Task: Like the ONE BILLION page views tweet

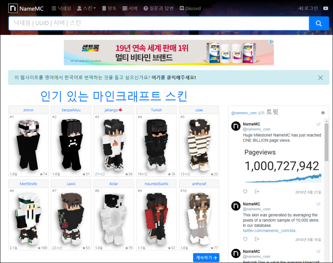Action: point(245,192)
